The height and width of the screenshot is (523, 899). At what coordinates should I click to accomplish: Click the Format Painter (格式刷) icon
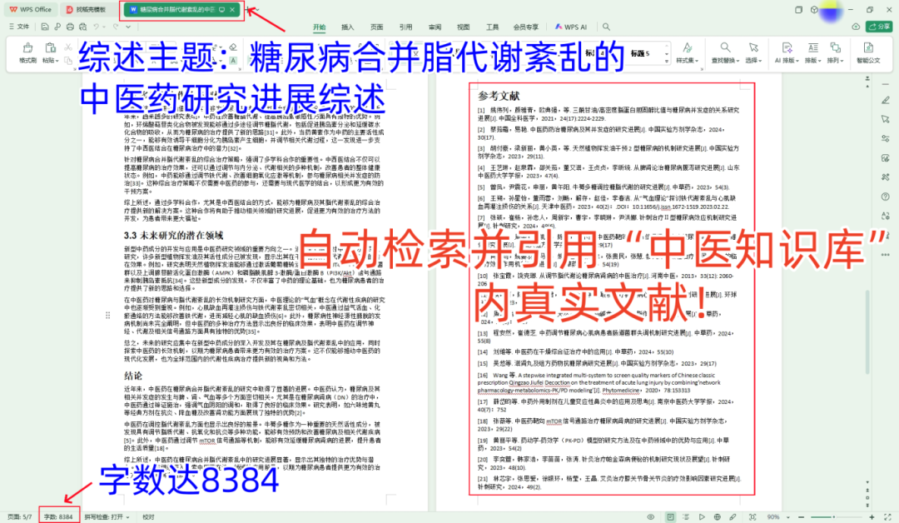coord(27,47)
